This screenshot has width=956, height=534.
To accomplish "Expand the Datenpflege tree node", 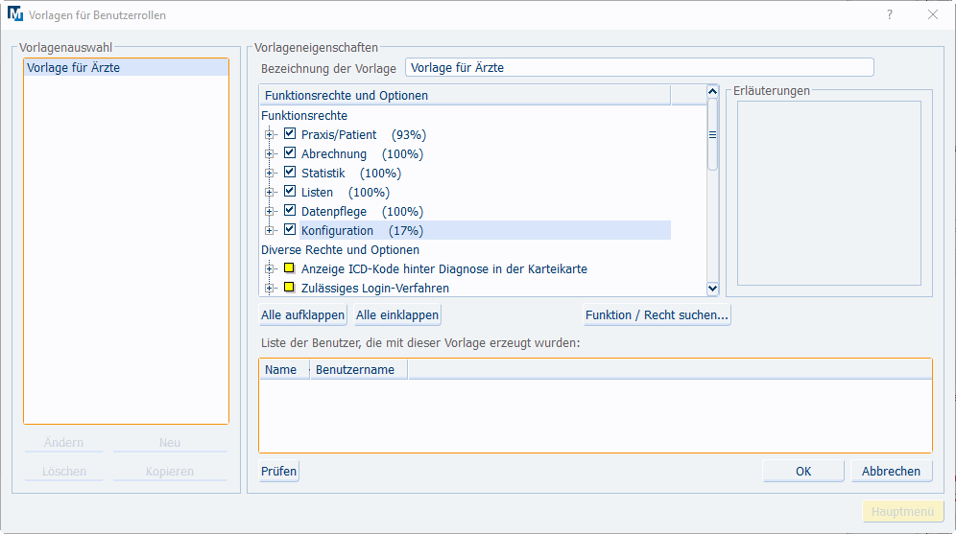I will 269,211.
